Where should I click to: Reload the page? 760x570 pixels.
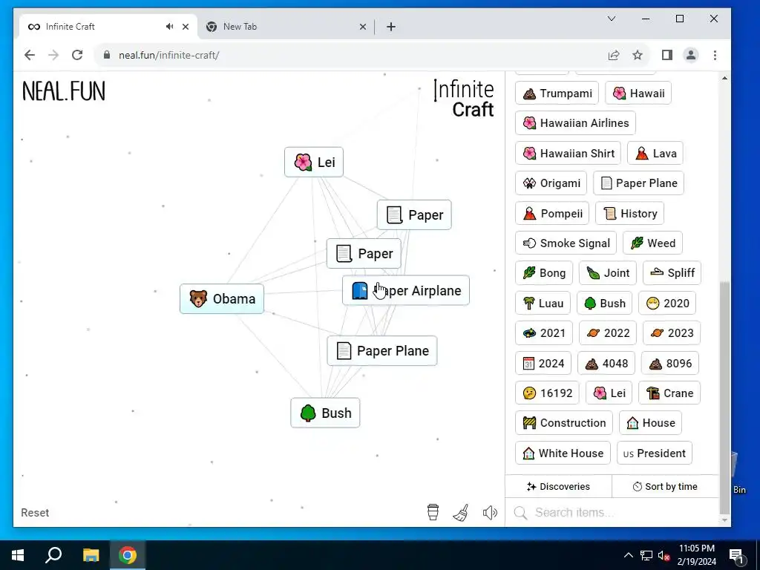pyautogui.click(x=77, y=55)
